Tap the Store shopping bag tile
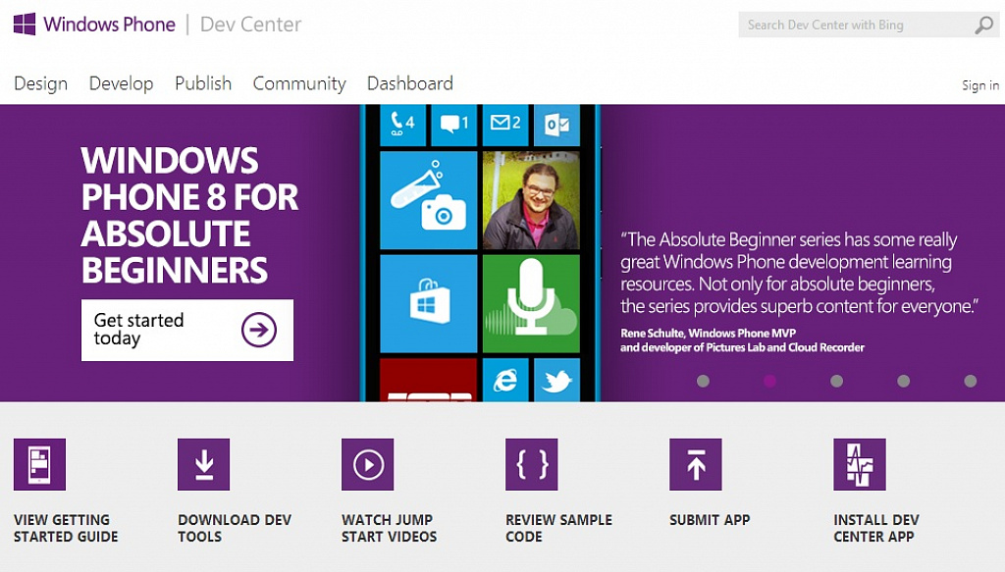This screenshot has width=1005, height=572. point(429,303)
